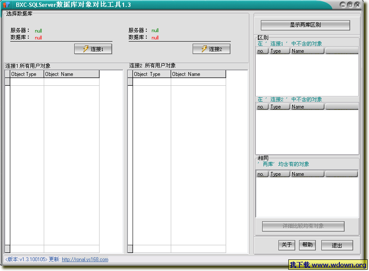Select first row header in 连接1 grid
369x271 pixels.
[x=7, y=82]
